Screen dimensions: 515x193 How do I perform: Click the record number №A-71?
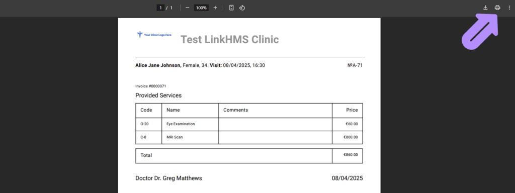[x=355, y=65]
